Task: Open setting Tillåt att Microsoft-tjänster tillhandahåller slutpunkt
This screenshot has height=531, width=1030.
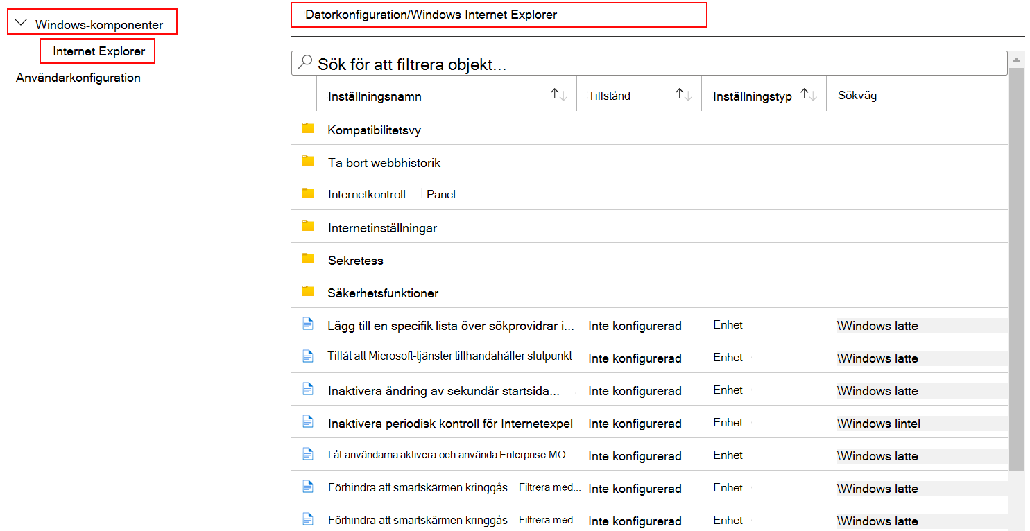Action: 450,356
